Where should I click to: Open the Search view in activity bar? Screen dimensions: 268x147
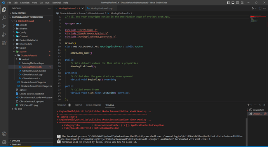tap(4, 18)
